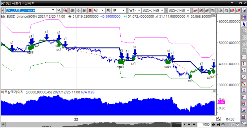This screenshot has height=128, width=247.
Task: Toggle the 분 minute period button
Action: [x=90, y=10]
